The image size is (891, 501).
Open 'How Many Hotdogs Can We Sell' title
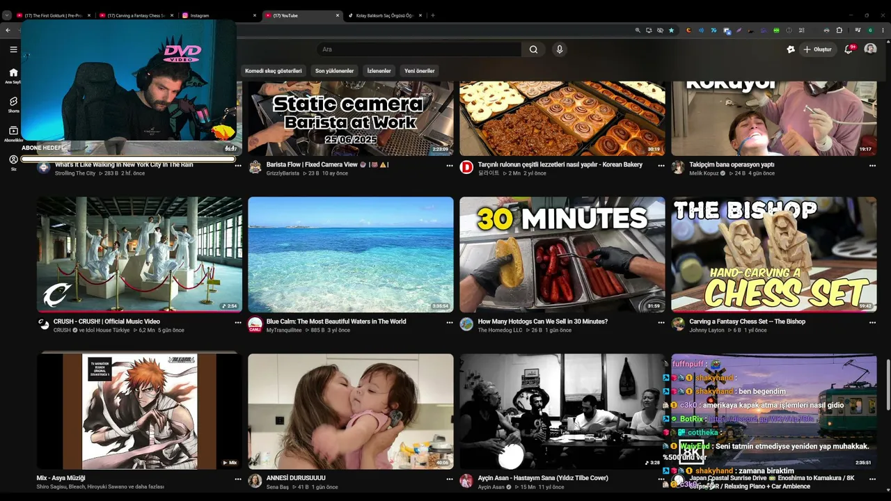(x=543, y=321)
